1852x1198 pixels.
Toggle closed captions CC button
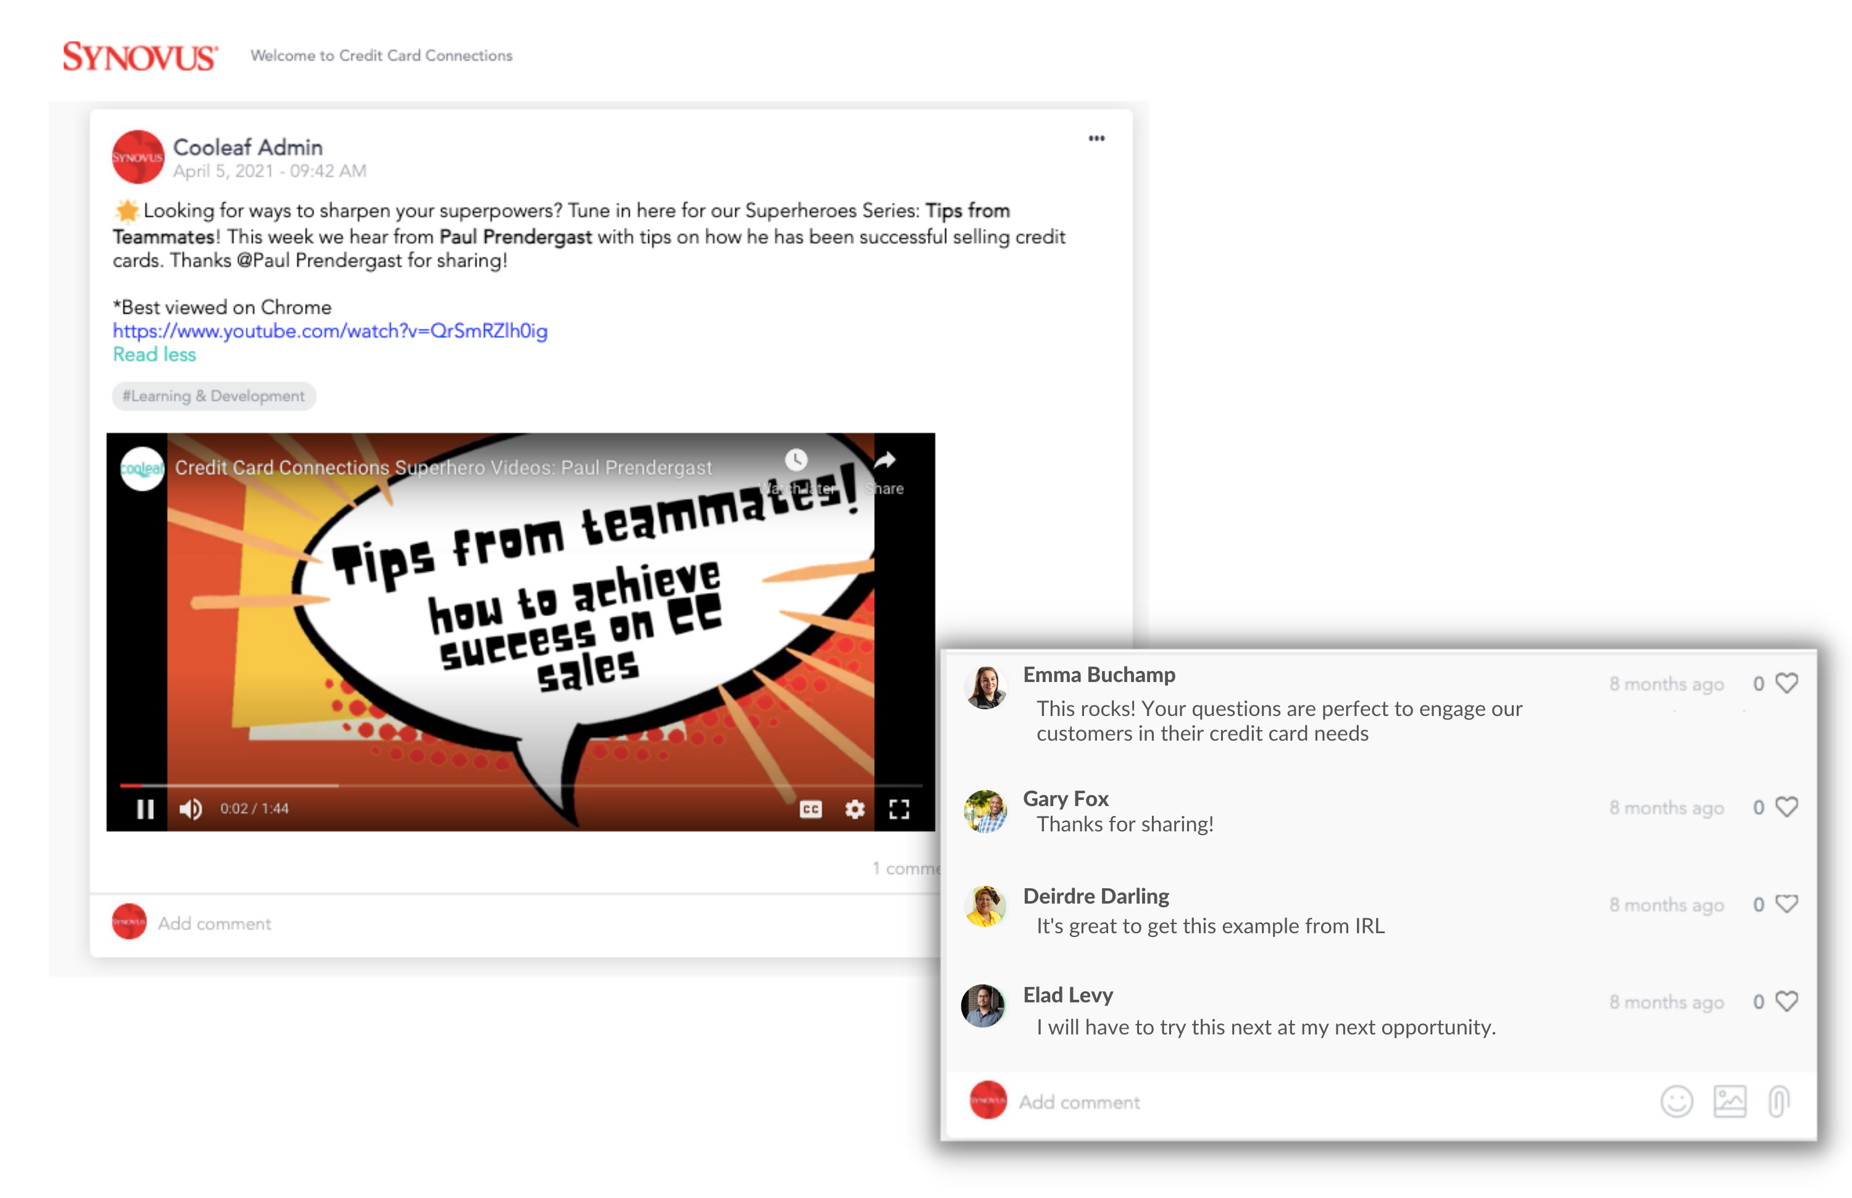click(810, 809)
